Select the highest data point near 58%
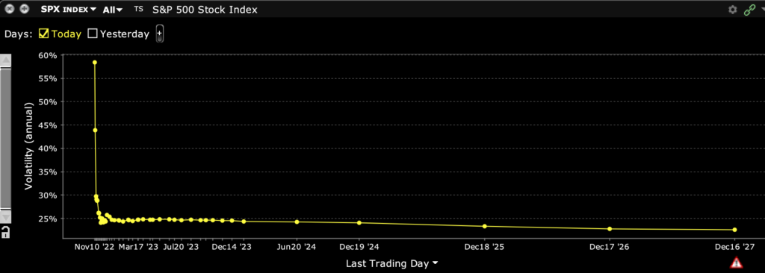The image size is (765, 273). pos(95,63)
